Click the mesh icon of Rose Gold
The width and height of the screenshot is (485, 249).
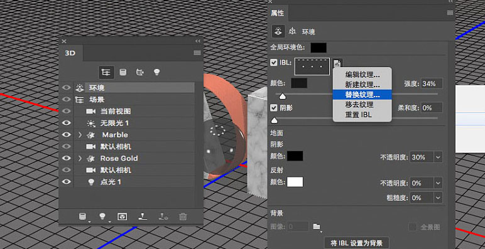point(91,159)
